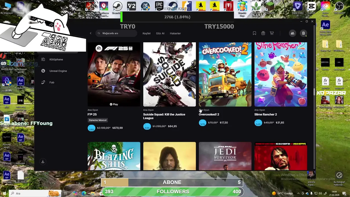
Task: Open Suicide Squad game cover thumbnail
Action: click(170, 74)
